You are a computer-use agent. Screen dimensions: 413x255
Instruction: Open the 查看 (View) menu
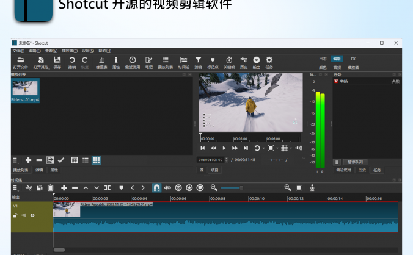pos(51,51)
